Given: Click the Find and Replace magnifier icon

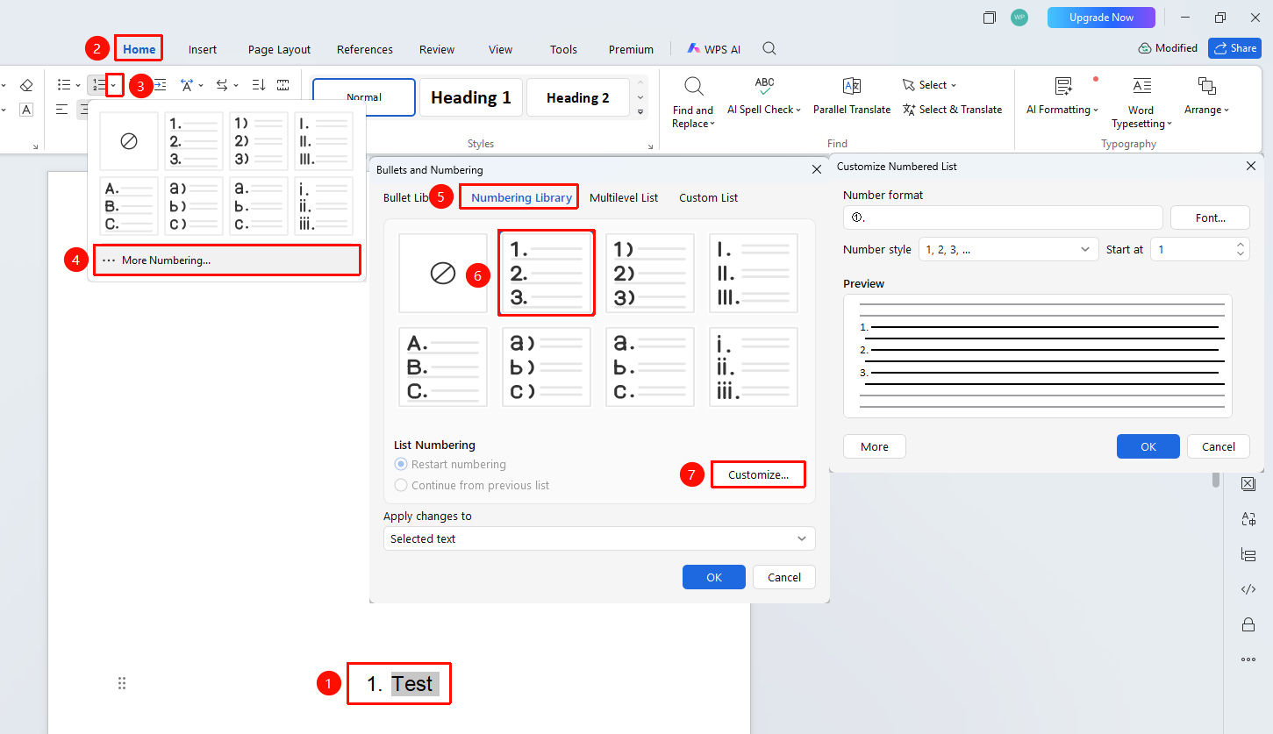Looking at the screenshot, I should [693, 86].
